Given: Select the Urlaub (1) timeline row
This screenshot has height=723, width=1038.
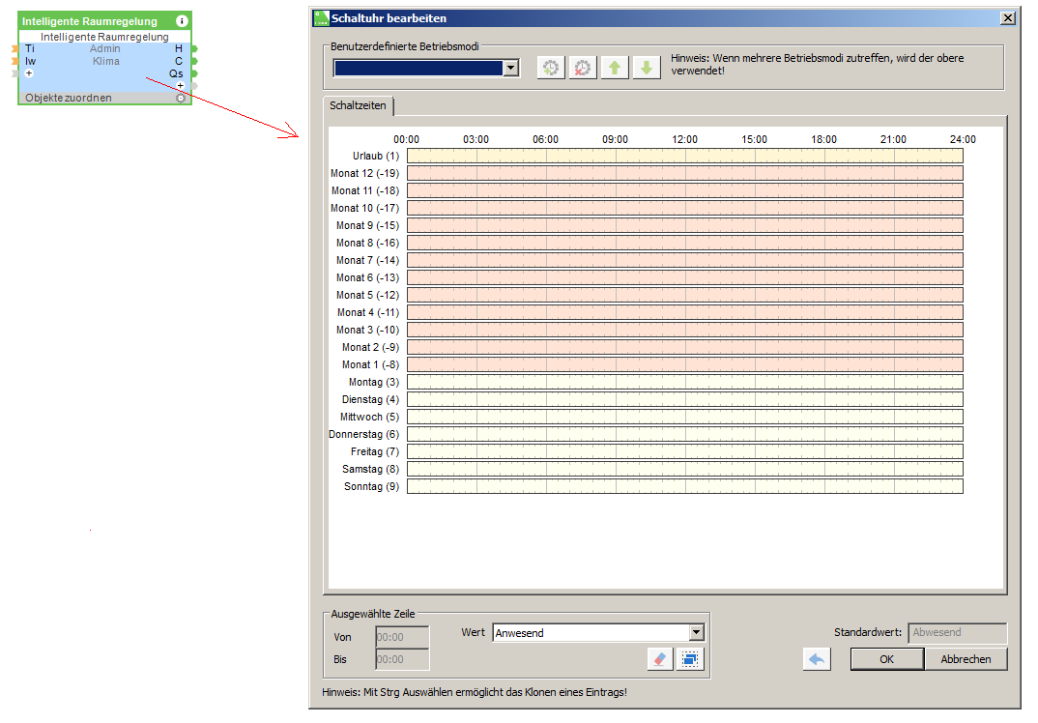Looking at the screenshot, I should [684, 156].
